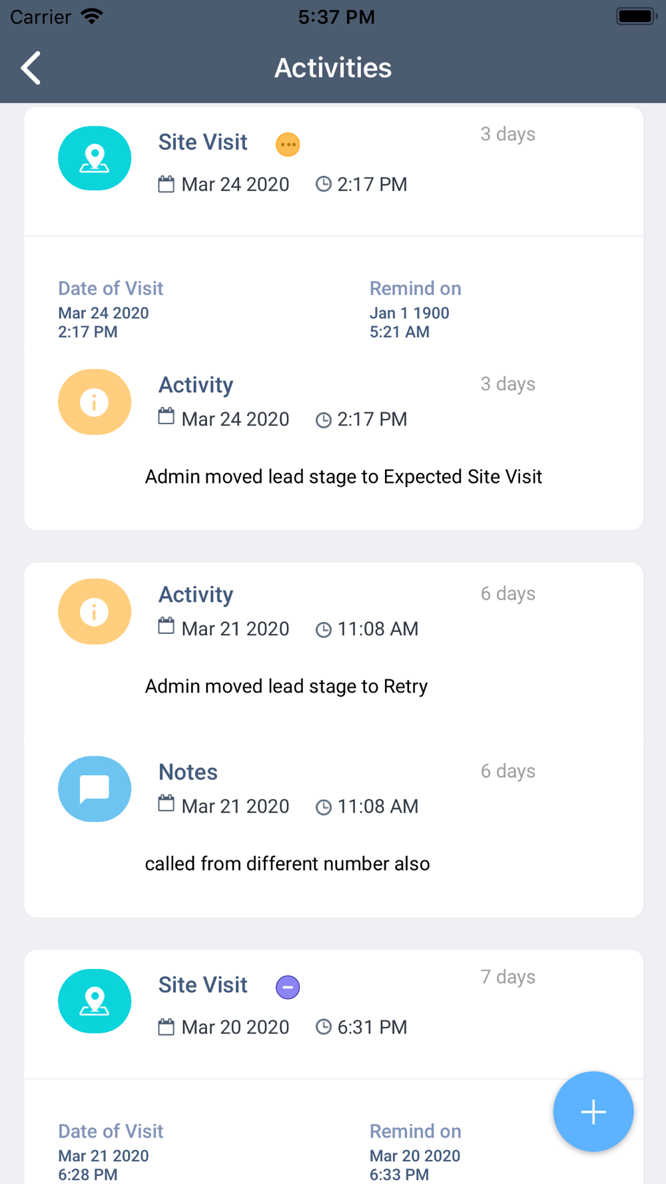The width and height of the screenshot is (666, 1184).
Task: Tap the teal Site Visit icon for Mar 24
Action: click(x=95, y=158)
